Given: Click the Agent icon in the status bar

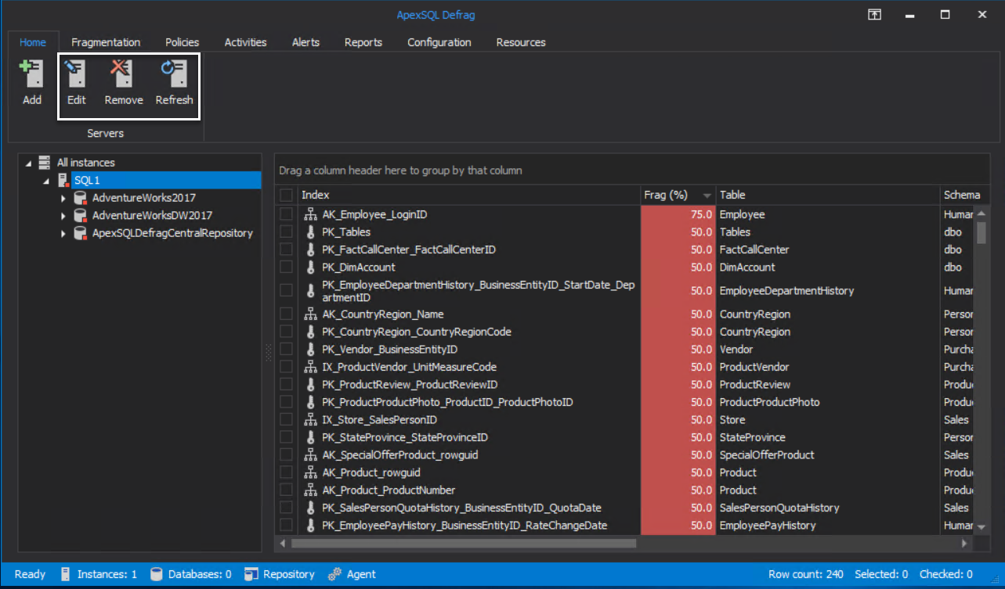Looking at the screenshot, I should pyautogui.click(x=334, y=574).
